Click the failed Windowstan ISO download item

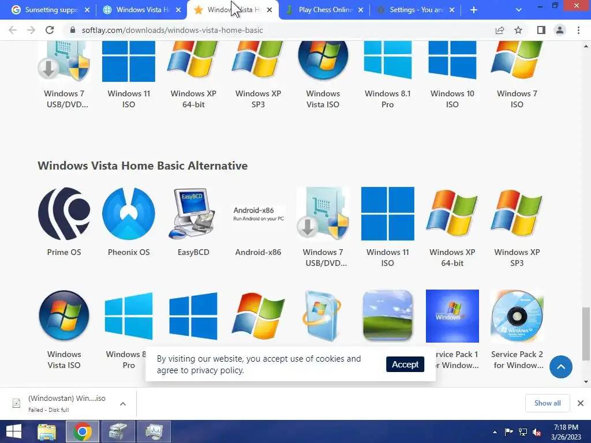67,403
